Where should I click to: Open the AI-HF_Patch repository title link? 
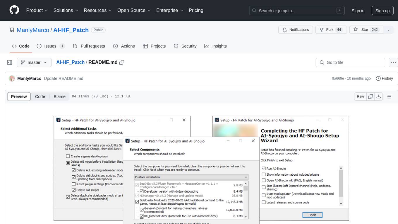(x=71, y=30)
